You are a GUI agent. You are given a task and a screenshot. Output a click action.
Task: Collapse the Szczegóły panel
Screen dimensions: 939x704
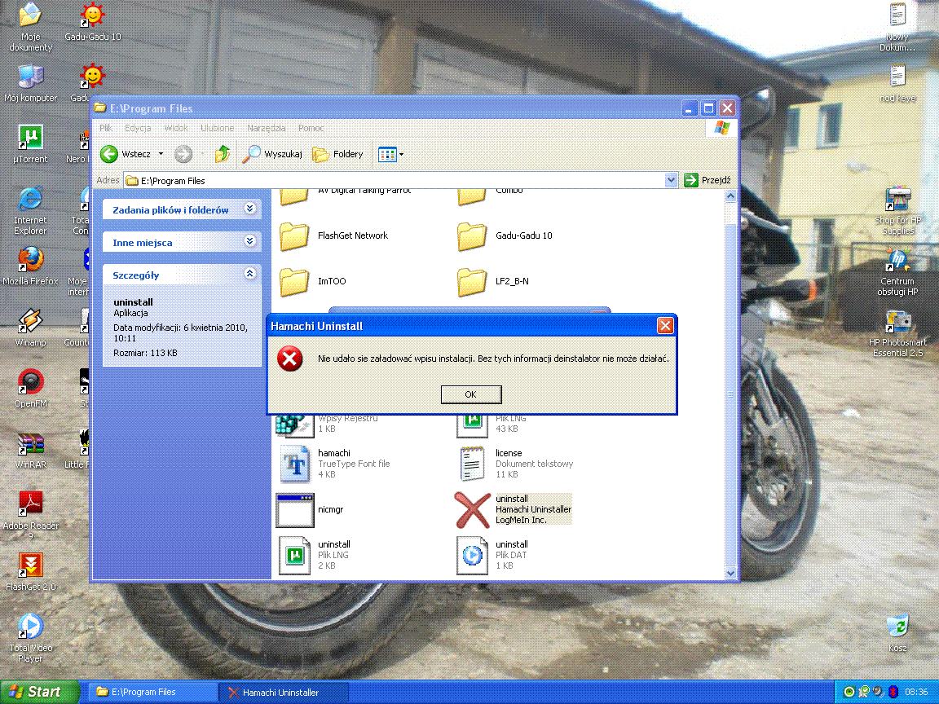tap(250, 274)
